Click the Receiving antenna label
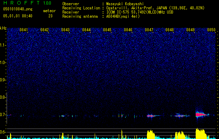 tap(80, 16)
